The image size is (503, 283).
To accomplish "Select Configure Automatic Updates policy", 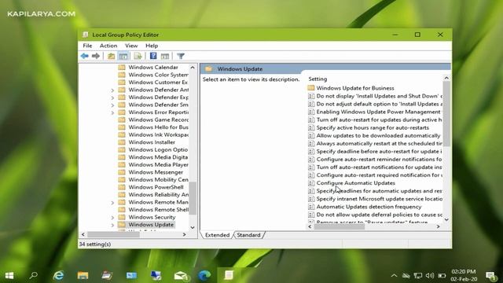I will (355, 183).
